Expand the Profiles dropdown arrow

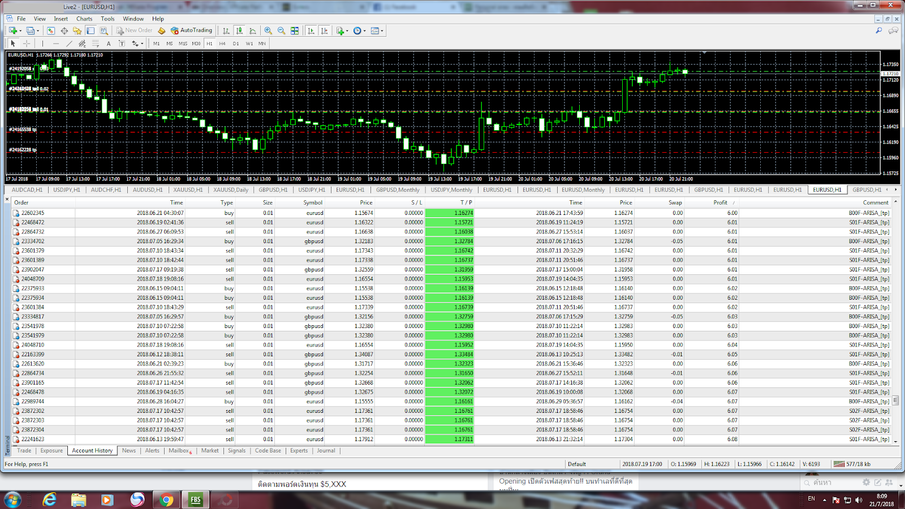[38, 31]
